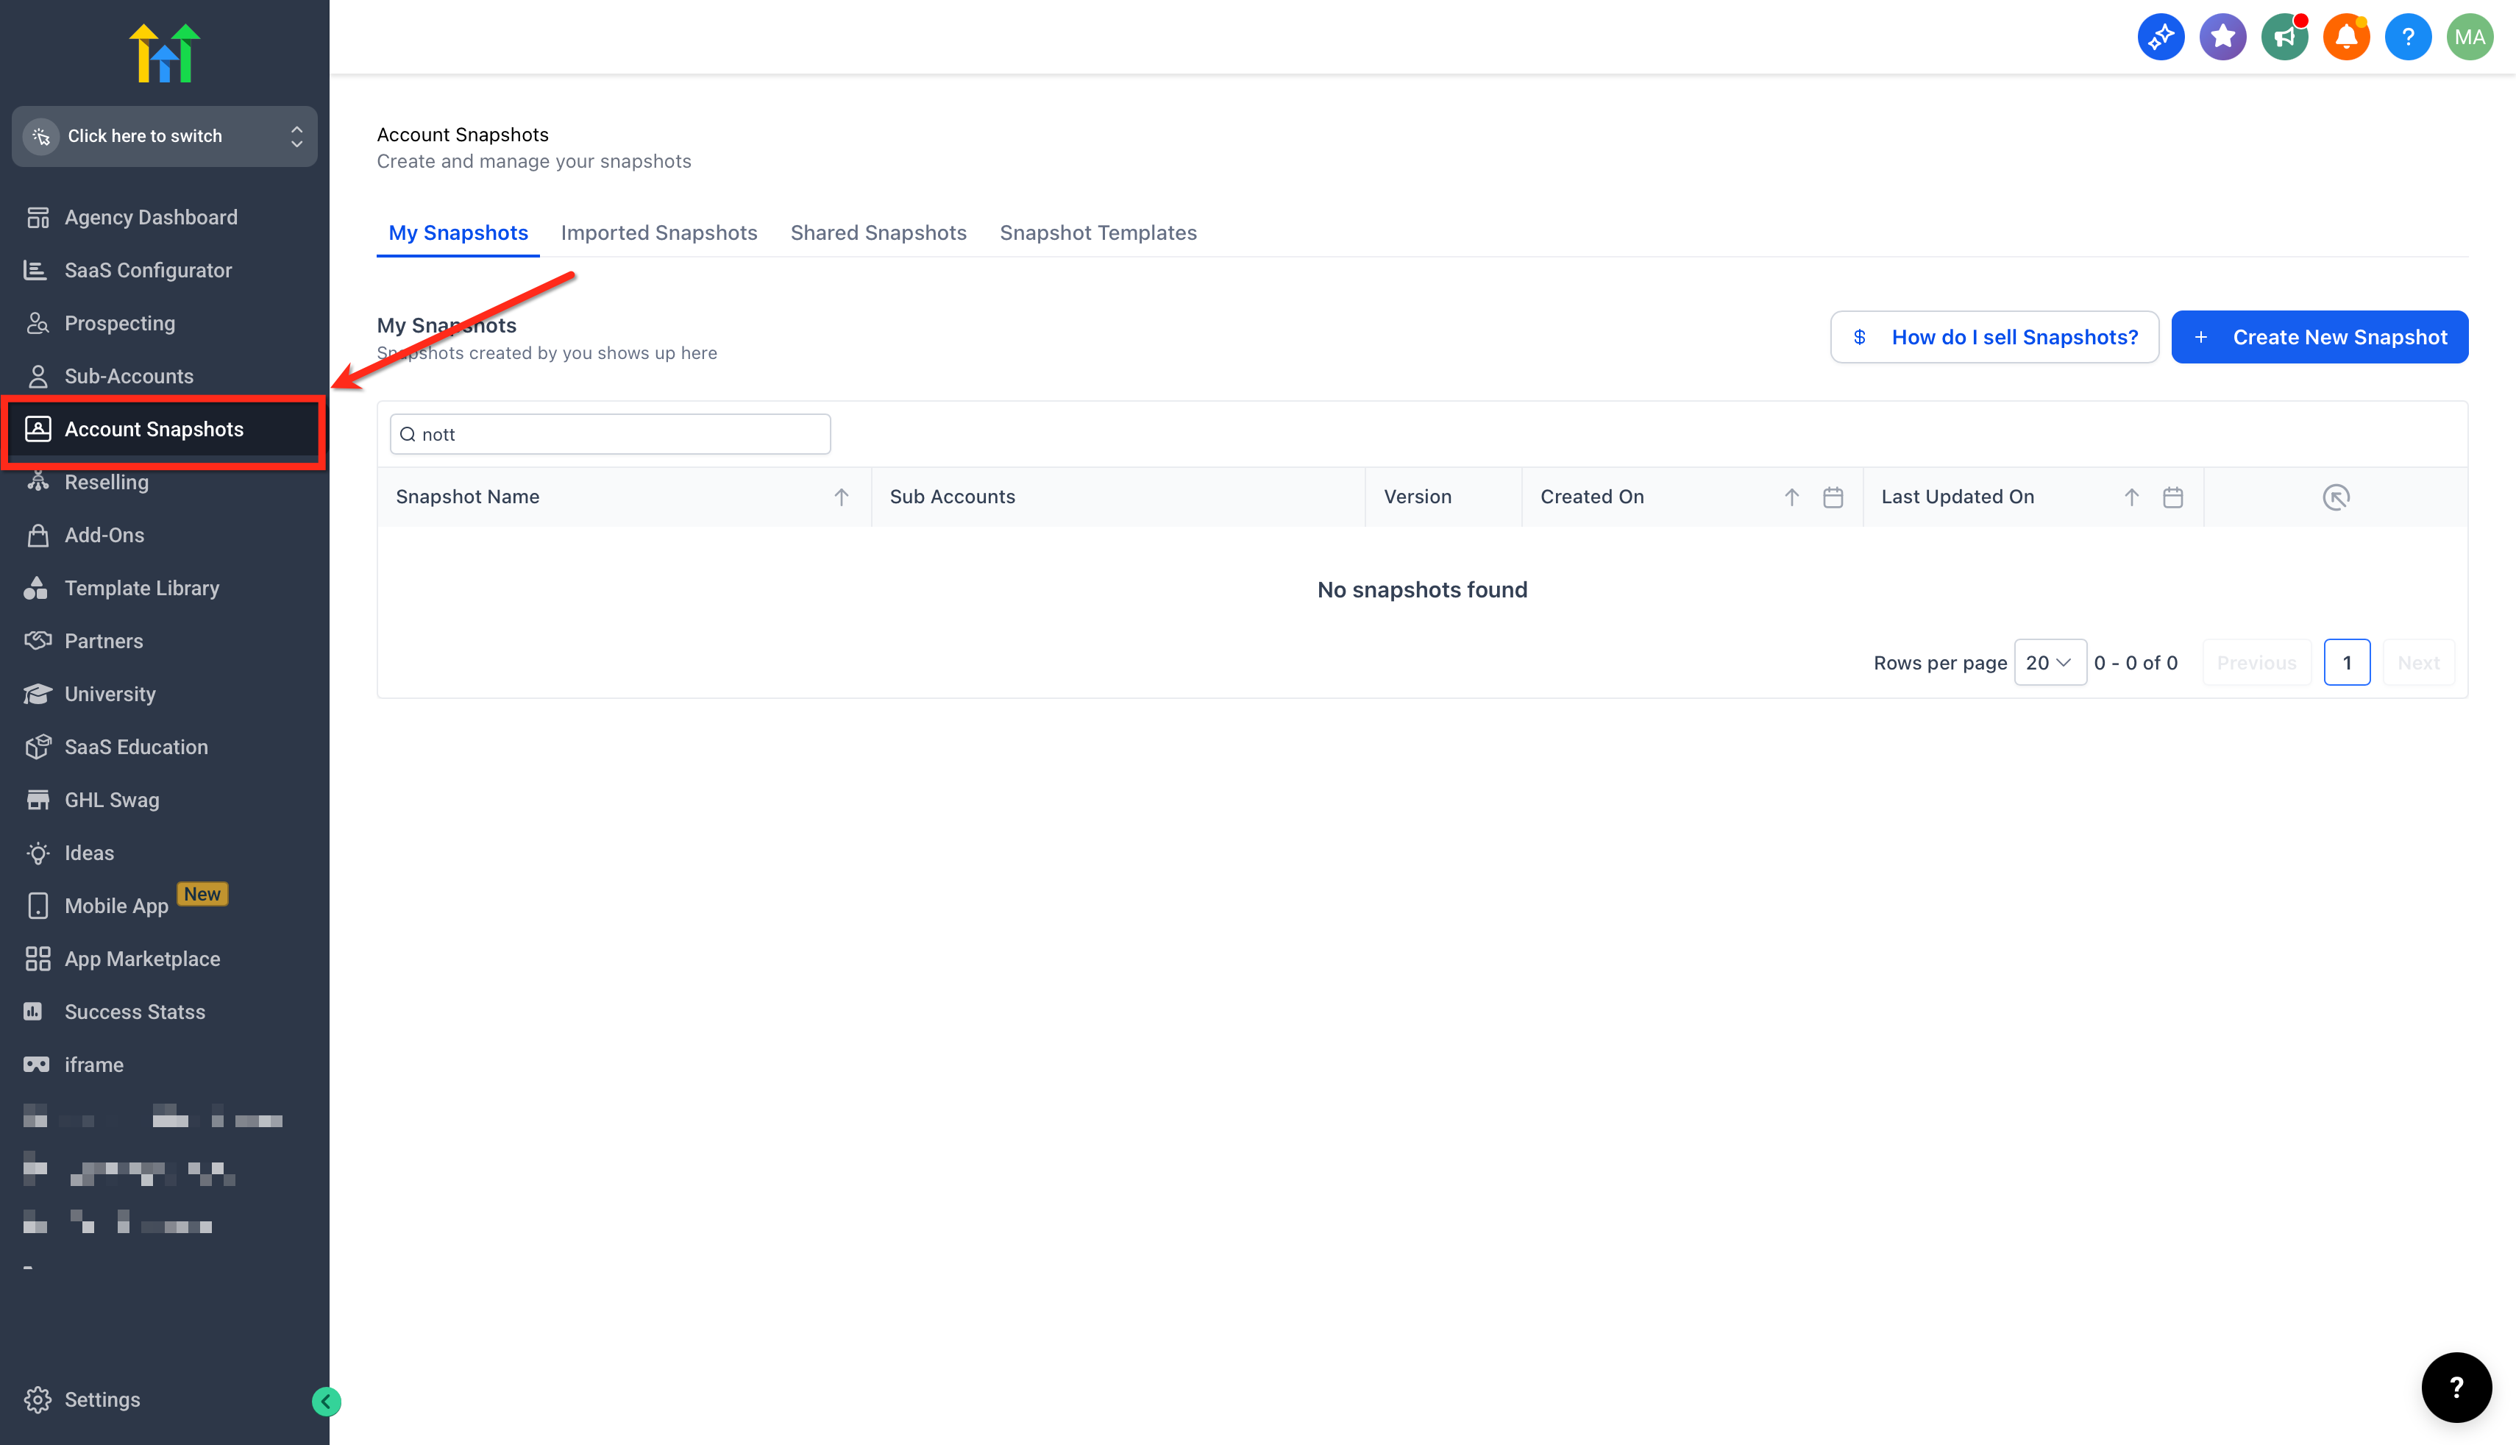The width and height of the screenshot is (2516, 1445).
Task: Click the notifications bell icon
Action: [2345, 37]
